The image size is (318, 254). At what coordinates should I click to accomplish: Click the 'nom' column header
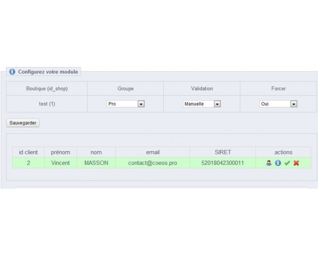click(x=96, y=152)
